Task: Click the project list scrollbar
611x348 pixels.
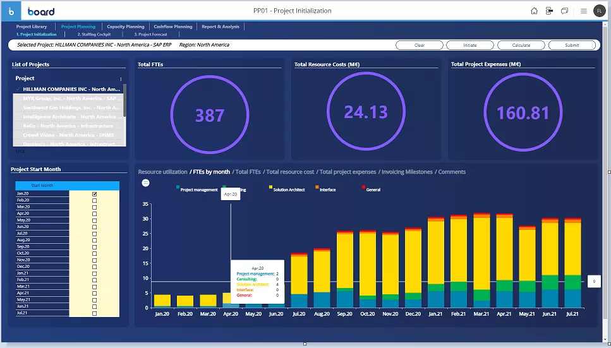Action: pyautogui.click(x=124, y=100)
